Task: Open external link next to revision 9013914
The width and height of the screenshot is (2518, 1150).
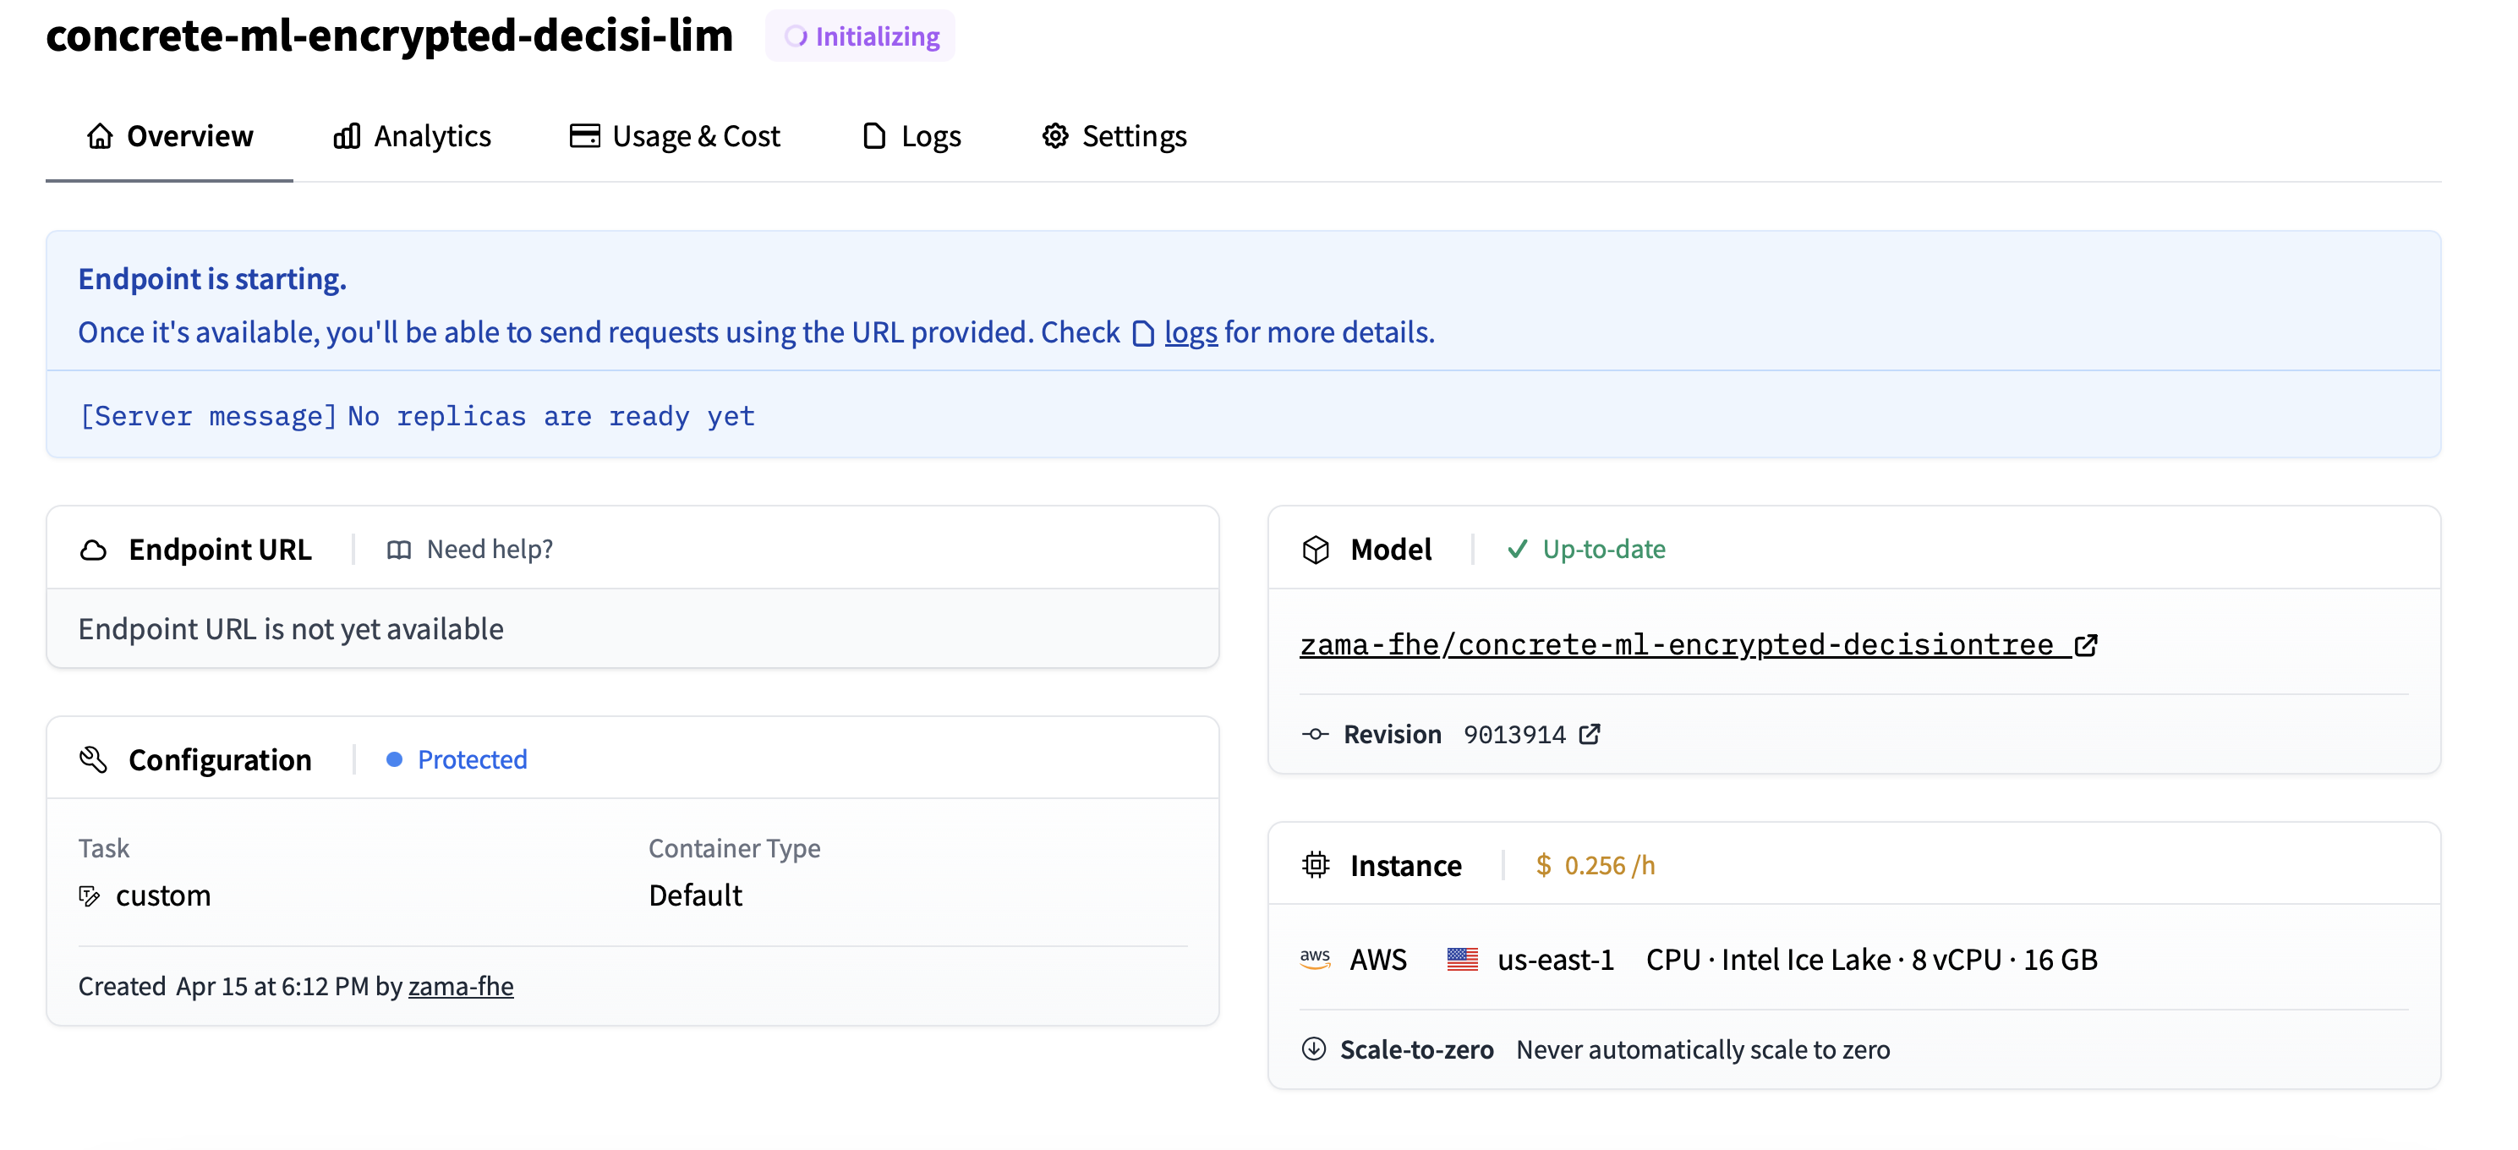Action: pyautogui.click(x=1590, y=733)
